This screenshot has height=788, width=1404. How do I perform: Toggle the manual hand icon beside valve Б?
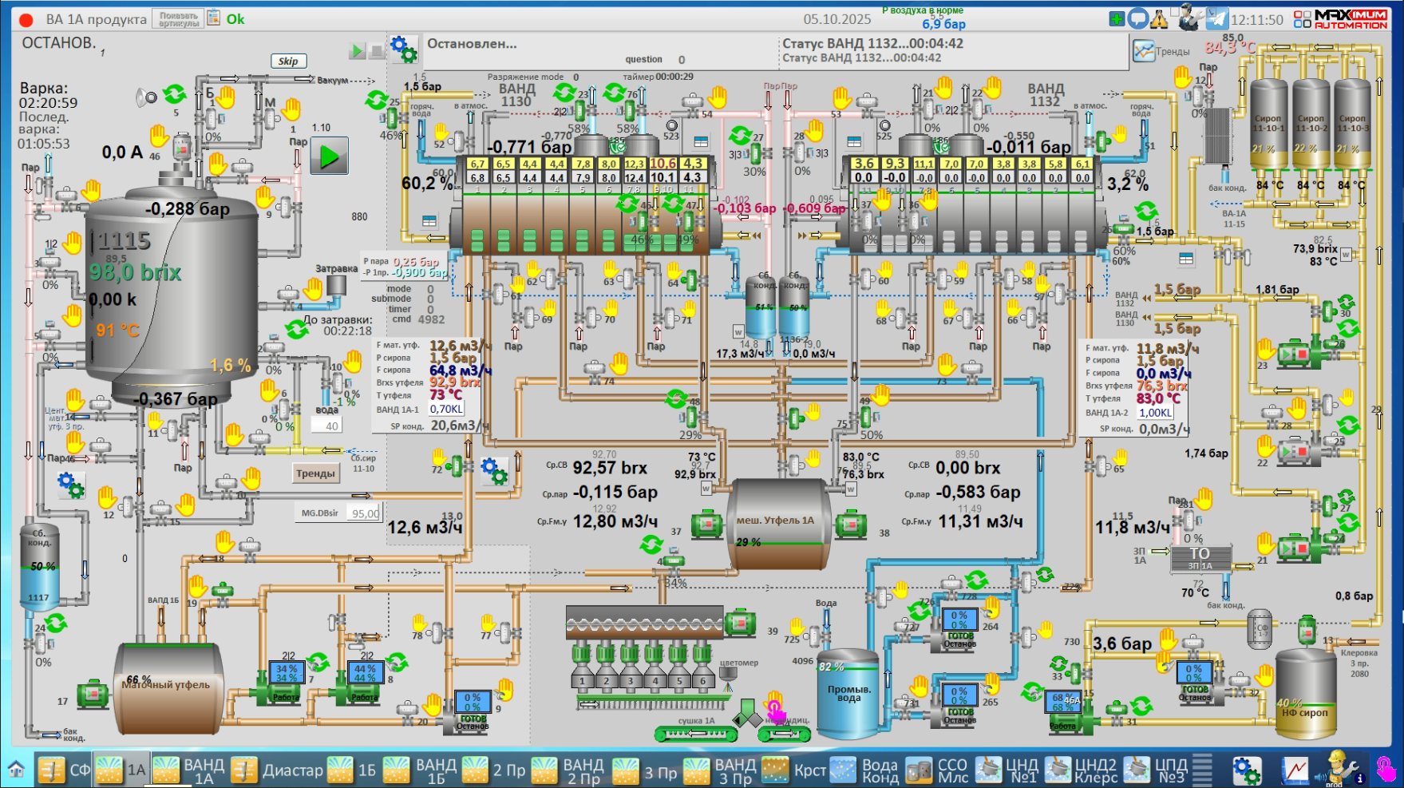(227, 97)
